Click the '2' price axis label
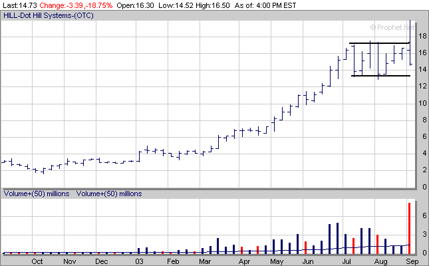The width and height of the screenshot is (429, 266). [424, 170]
